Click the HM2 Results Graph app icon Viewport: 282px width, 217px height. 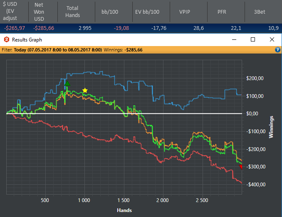(x=7, y=39)
